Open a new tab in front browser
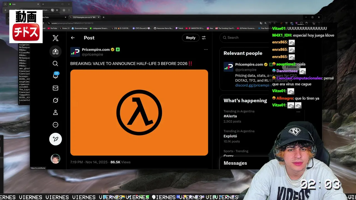The height and width of the screenshot is (200, 356). [x=103, y=17]
